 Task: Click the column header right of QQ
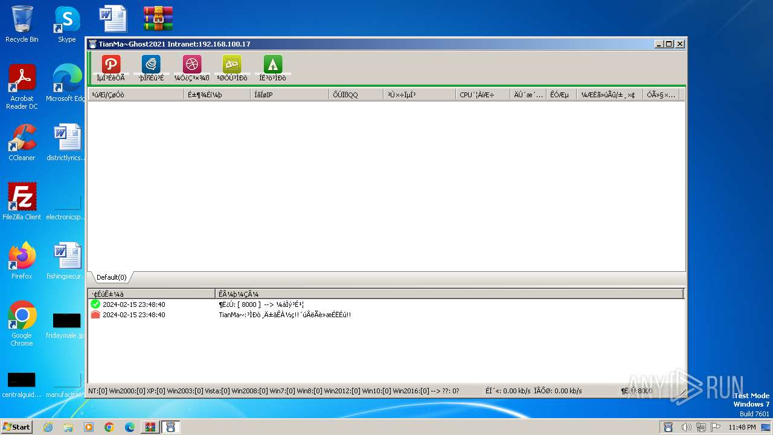tap(420, 95)
